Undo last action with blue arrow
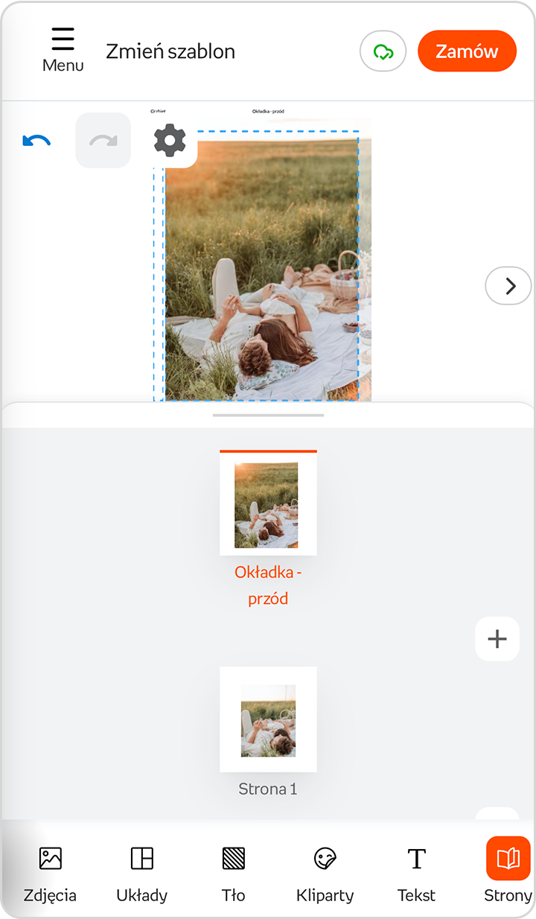The image size is (536, 919). coord(36,141)
